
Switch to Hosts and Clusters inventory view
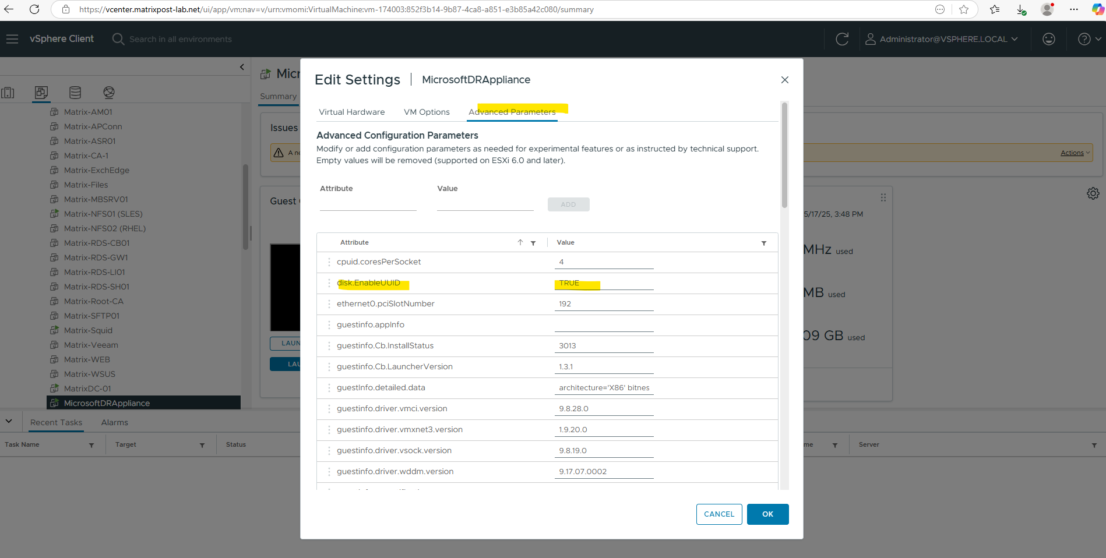[x=8, y=93]
